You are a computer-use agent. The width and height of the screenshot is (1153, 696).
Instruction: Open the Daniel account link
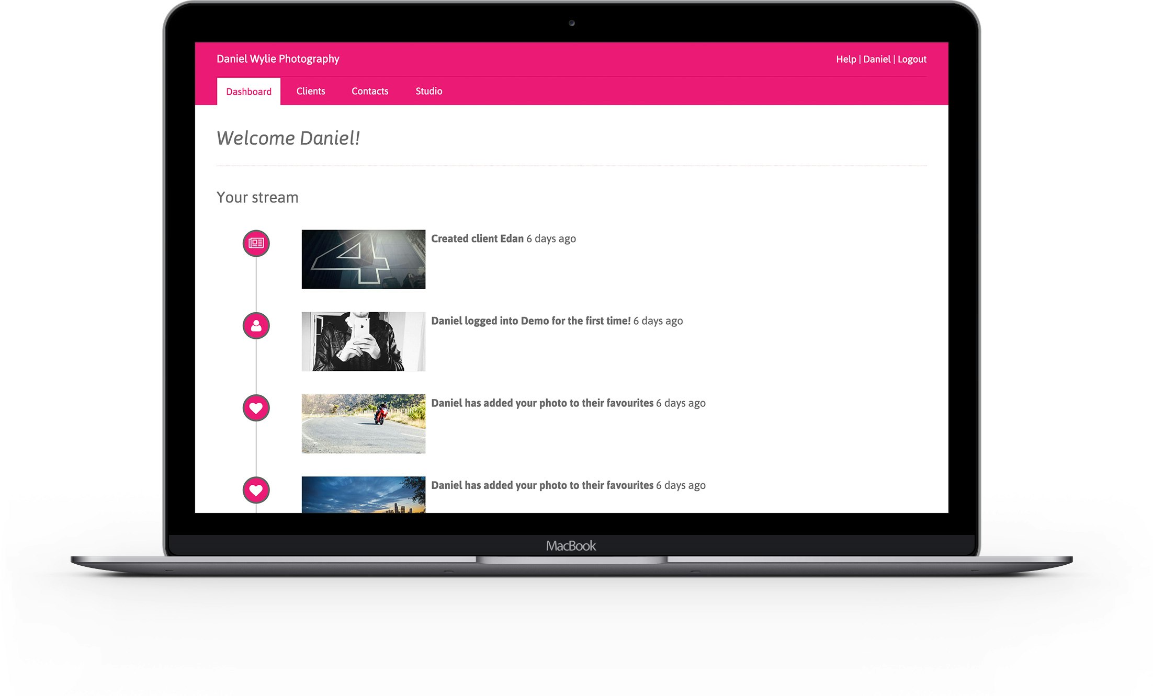pyautogui.click(x=877, y=59)
